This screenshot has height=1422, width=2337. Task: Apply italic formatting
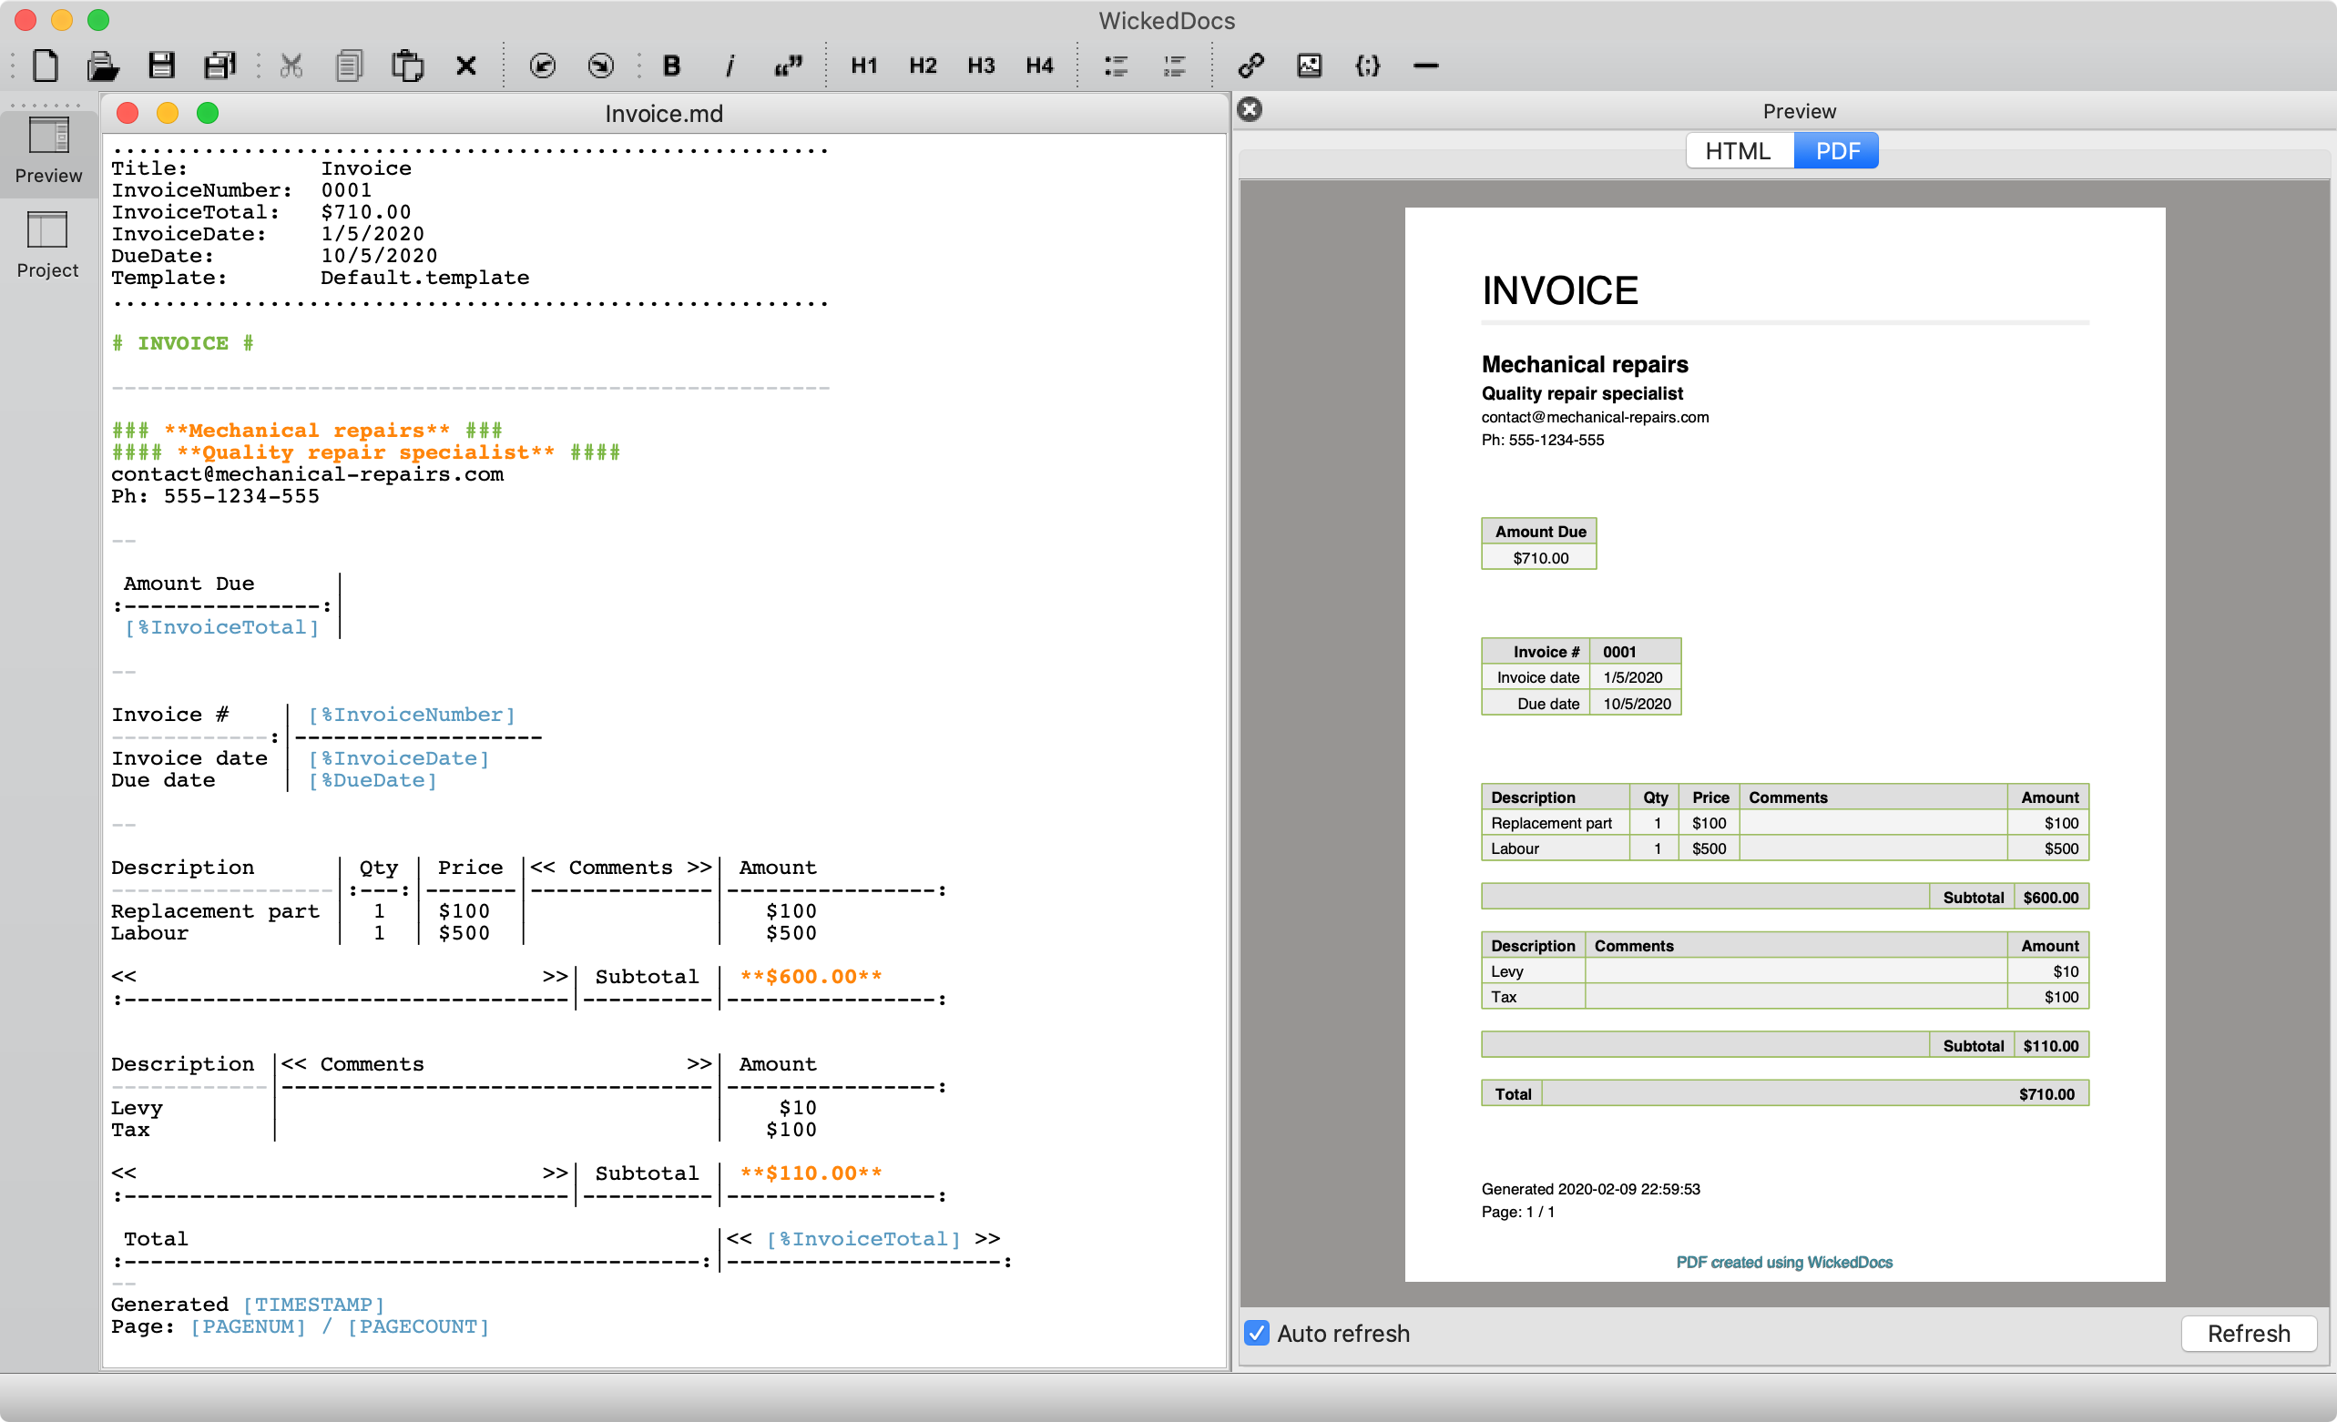pos(730,66)
